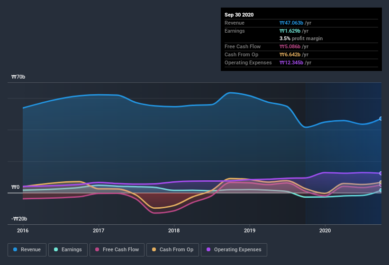This screenshot has height=265, width=389.
Task: Click the Earnings label in tooltip
Action: click(x=235, y=31)
